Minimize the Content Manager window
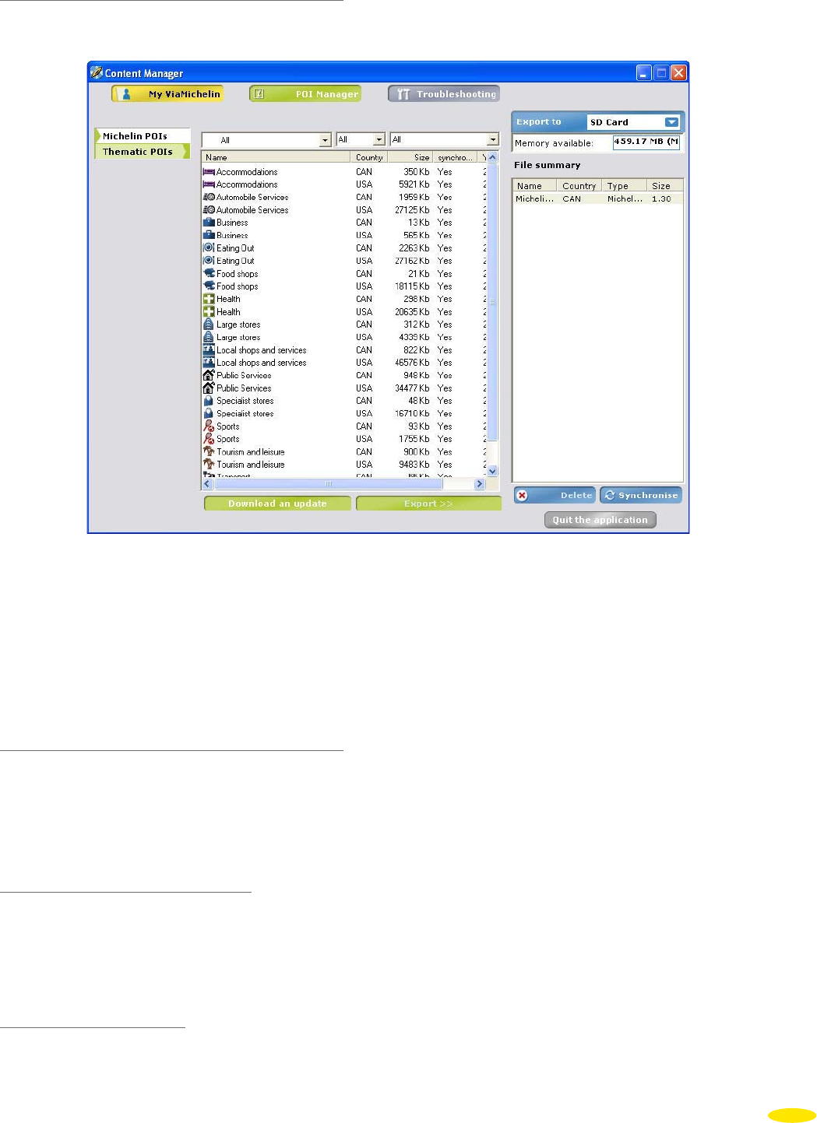 [x=643, y=73]
